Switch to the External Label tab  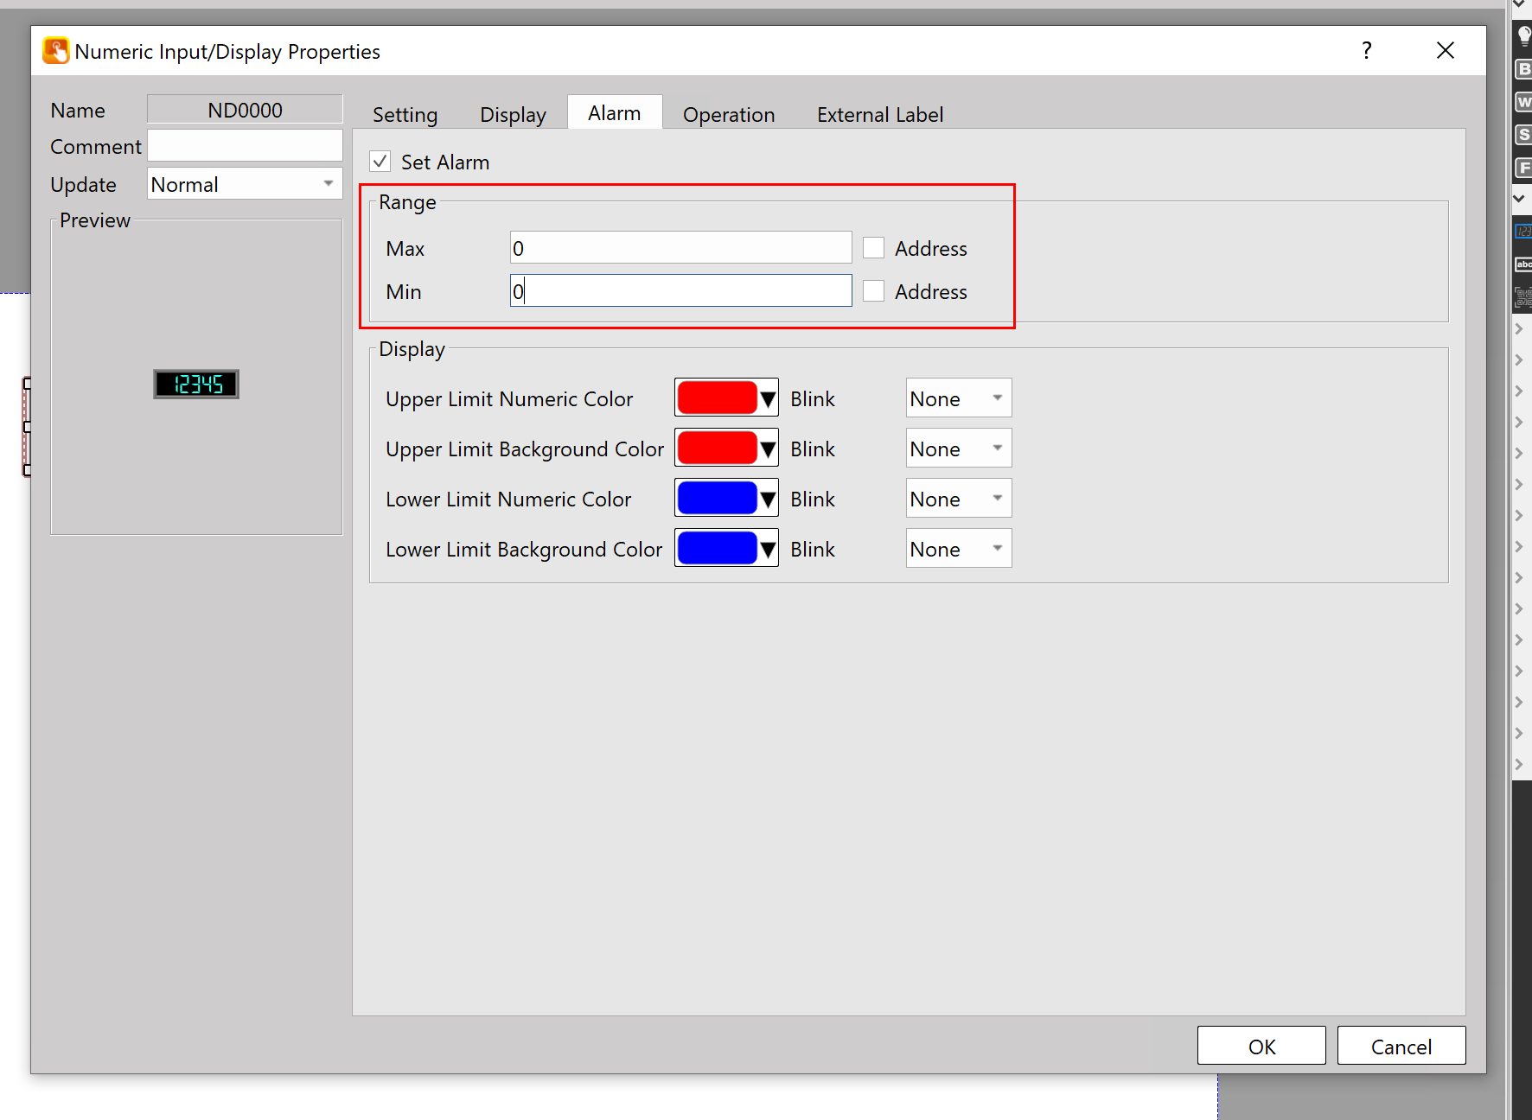tap(879, 115)
